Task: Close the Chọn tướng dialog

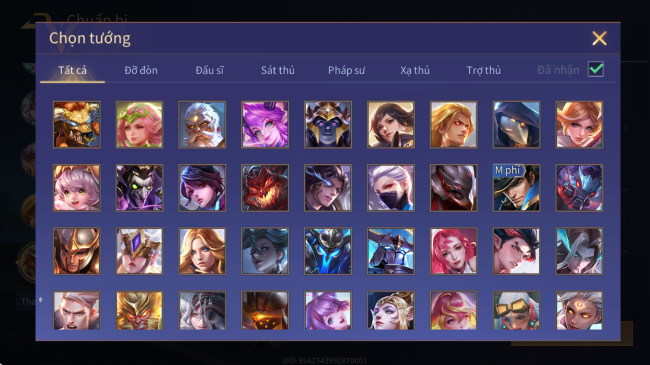Action: pyautogui.click(x=599, y=38)
